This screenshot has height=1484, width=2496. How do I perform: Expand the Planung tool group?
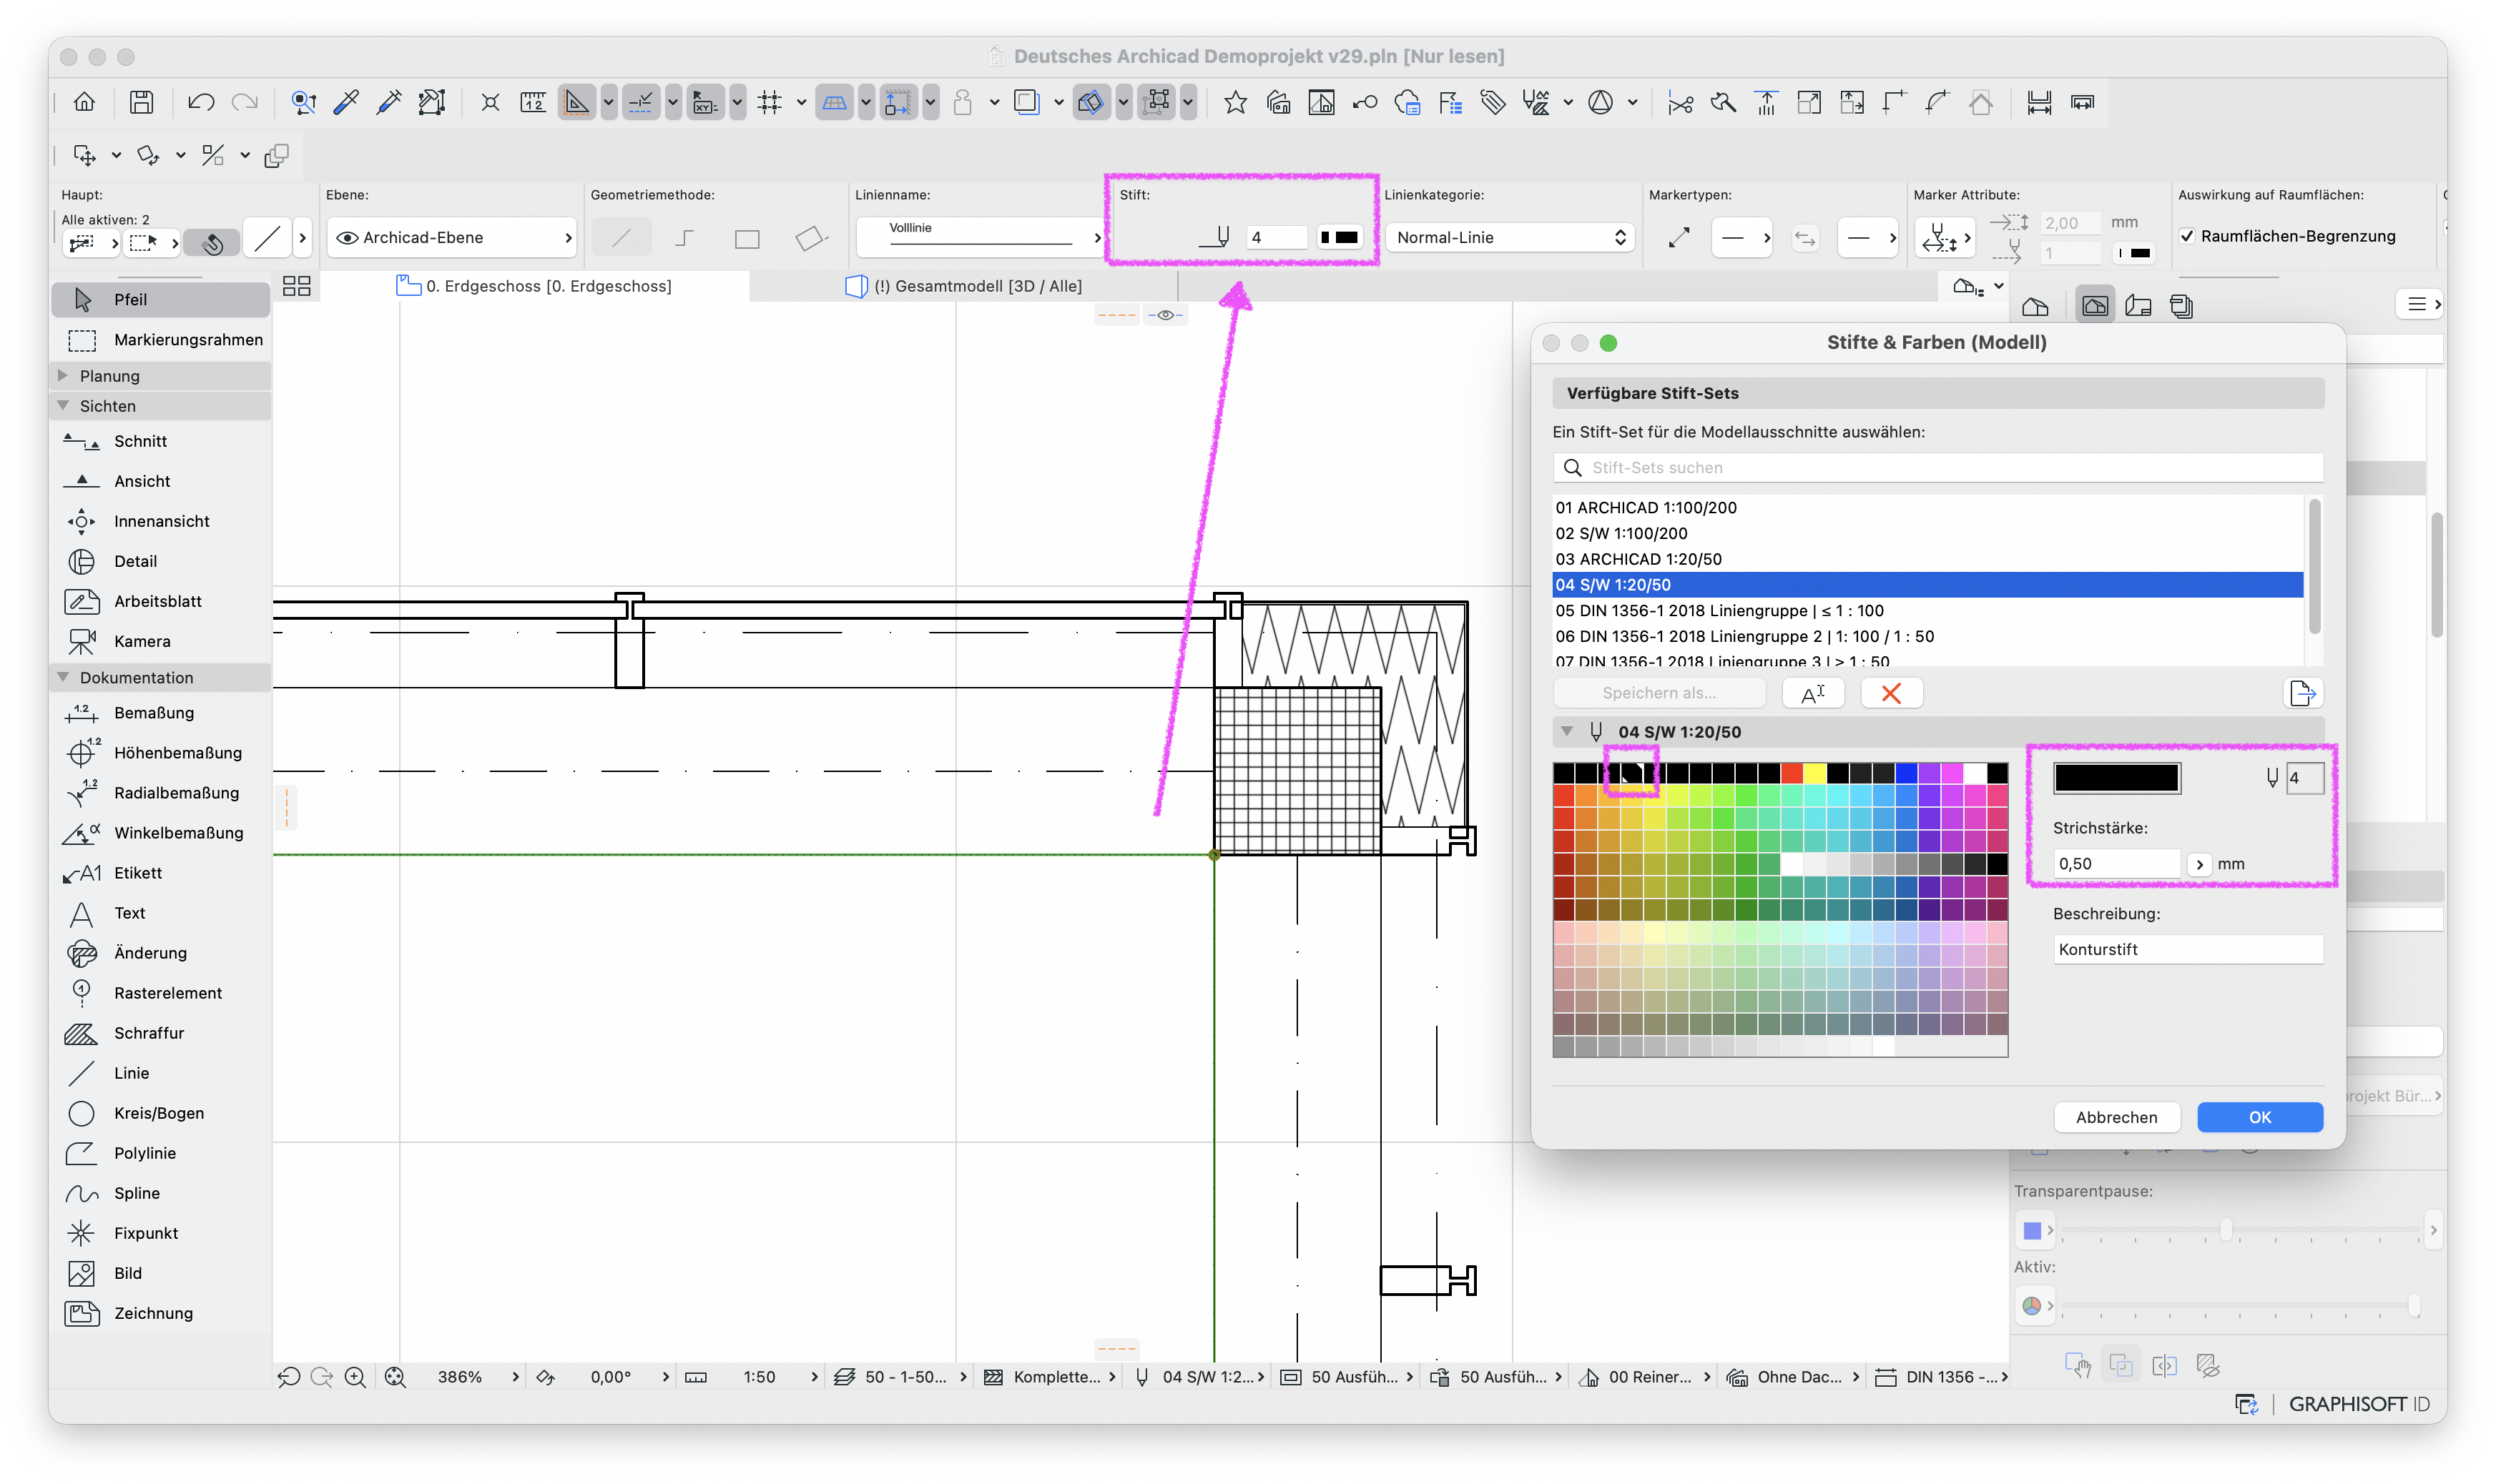[63, 376]
